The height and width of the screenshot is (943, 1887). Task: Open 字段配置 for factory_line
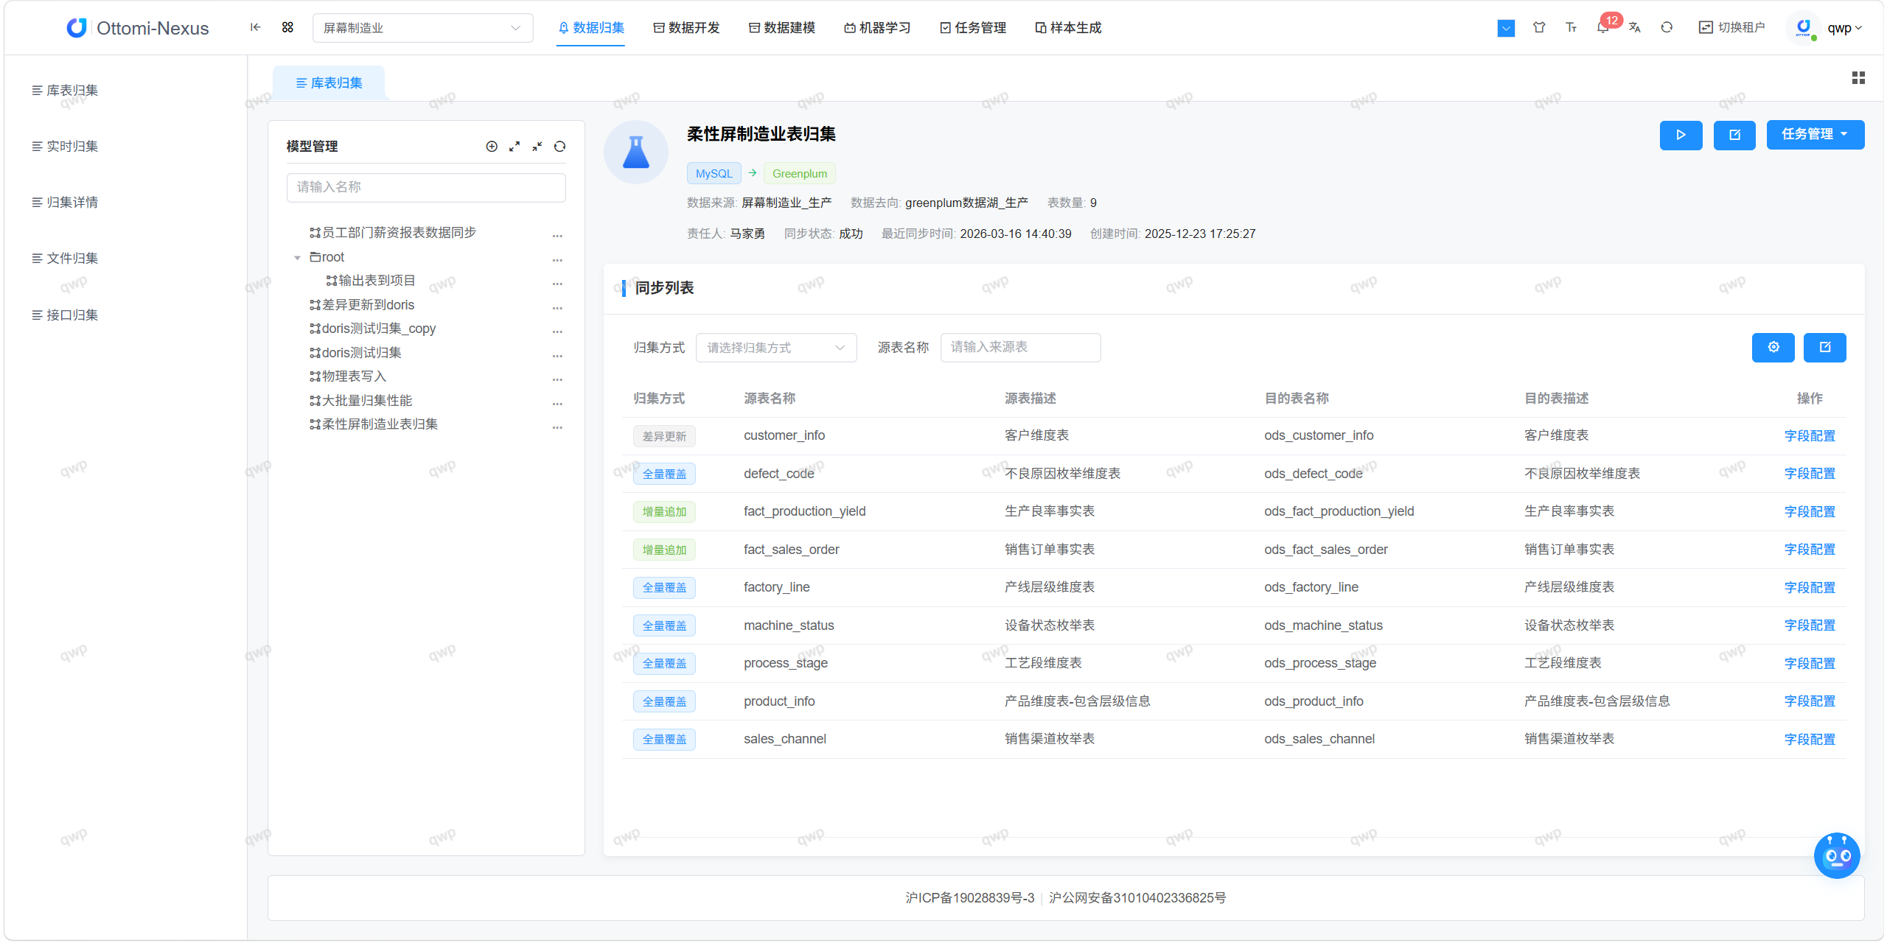[x=1810, y=588]
